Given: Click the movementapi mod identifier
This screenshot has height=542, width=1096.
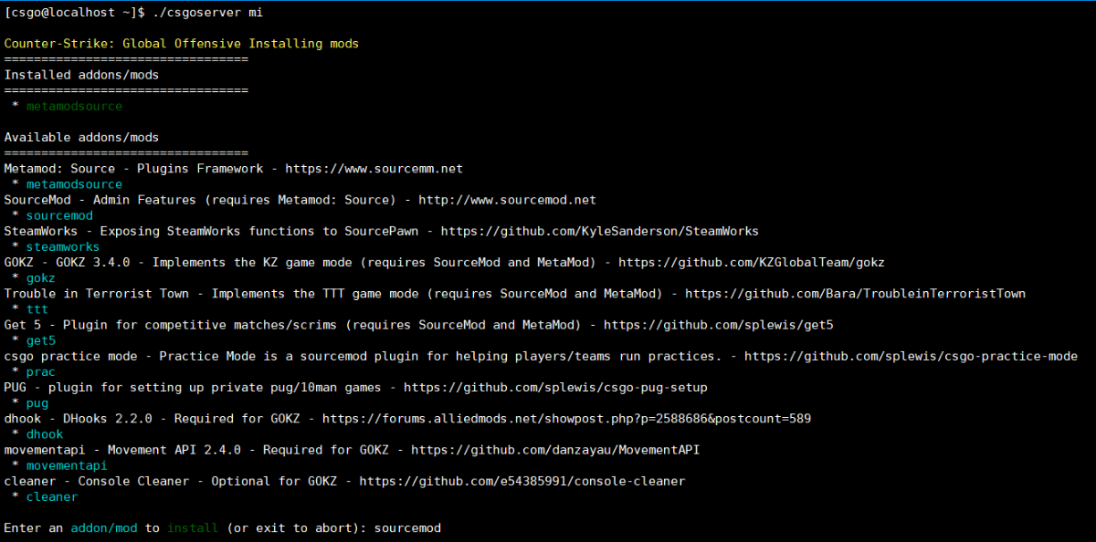Looking at the screenshot, I should pos(67,465).
